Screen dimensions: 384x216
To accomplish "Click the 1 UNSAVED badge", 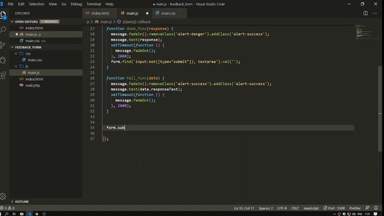I will (49, 22).
